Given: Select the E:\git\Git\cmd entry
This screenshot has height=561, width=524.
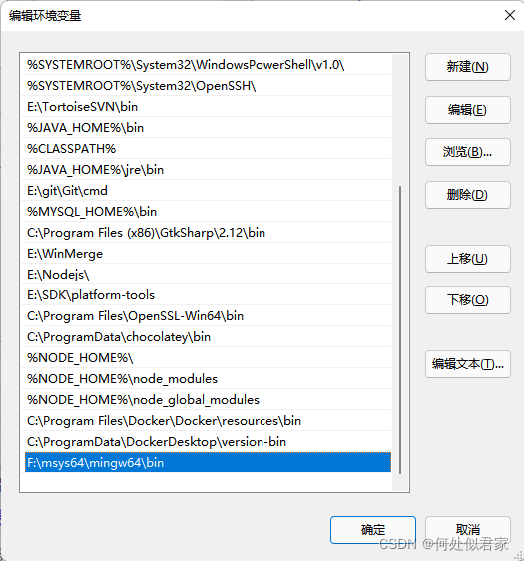Looking at the screenshot, I should click(207, 191).
